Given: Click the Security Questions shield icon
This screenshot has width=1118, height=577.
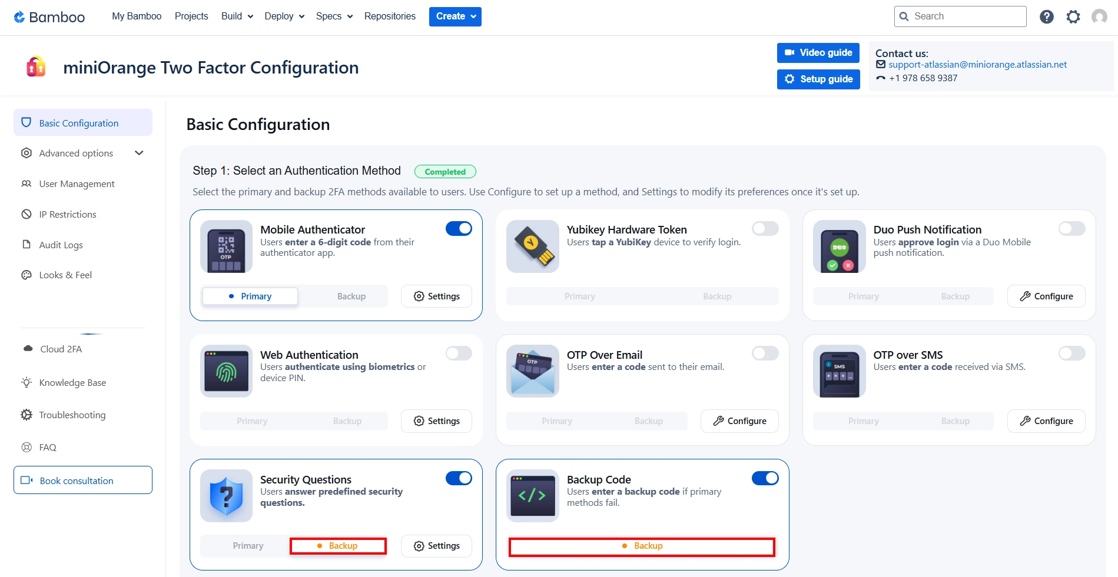Looking at the screenshot, I should (x=226, y=496).
